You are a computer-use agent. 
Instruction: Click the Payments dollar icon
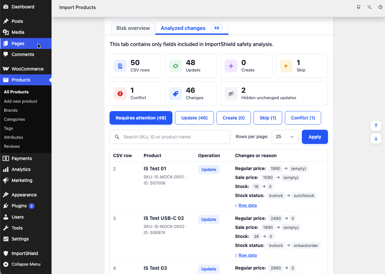(6, 158)
